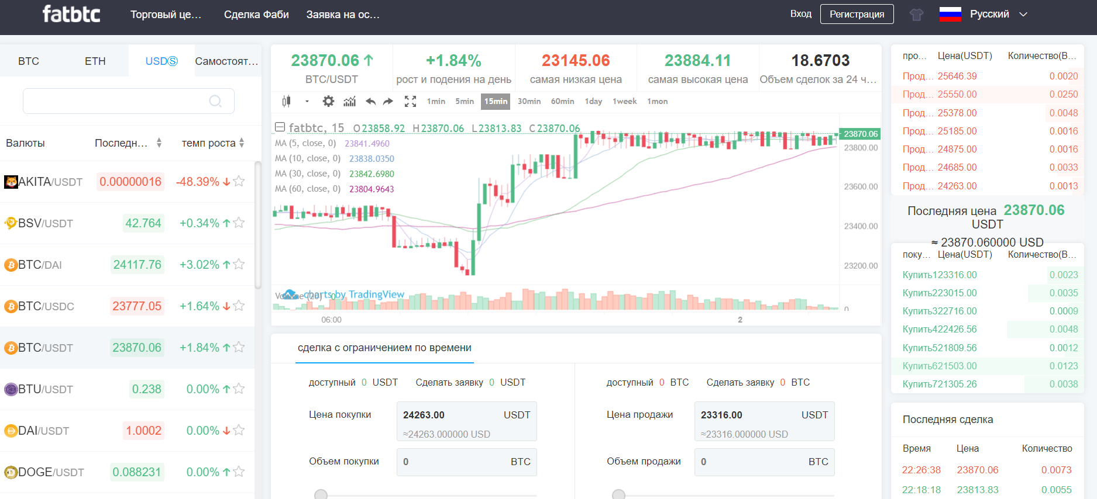Viewport: 1097px width, 499px height.
Task: Select 60min chart interval
Action: click(x=562, y=101)
